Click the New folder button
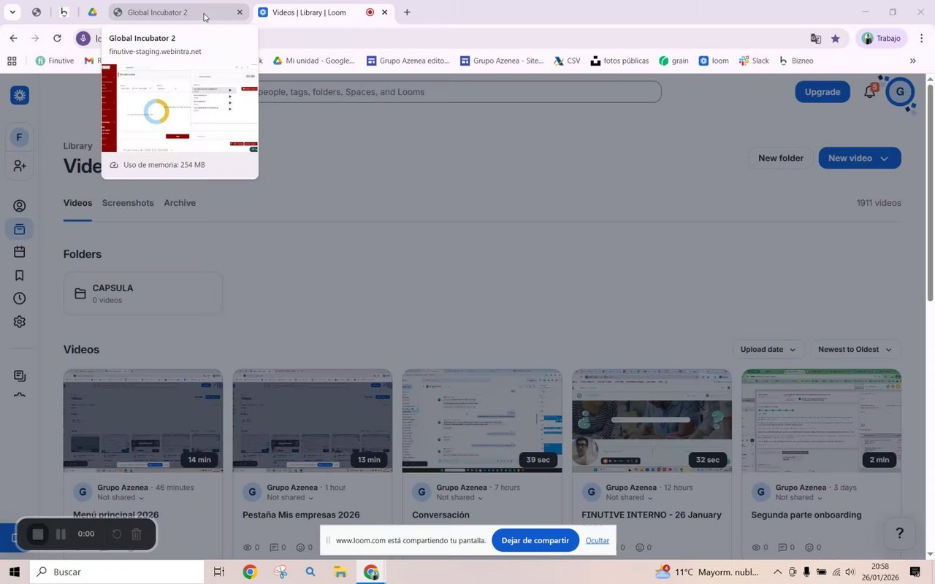This screenshot has height=584, width=935. pyautogui.click(x=781, y=158)
